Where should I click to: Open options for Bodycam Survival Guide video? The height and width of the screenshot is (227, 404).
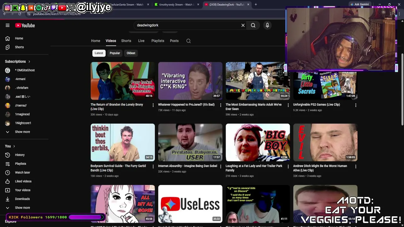[153, 166]
